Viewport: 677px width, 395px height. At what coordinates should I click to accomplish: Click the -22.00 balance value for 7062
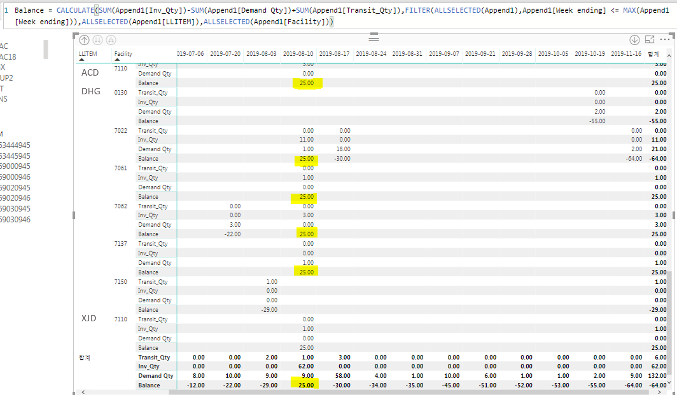tap(232, 234)
